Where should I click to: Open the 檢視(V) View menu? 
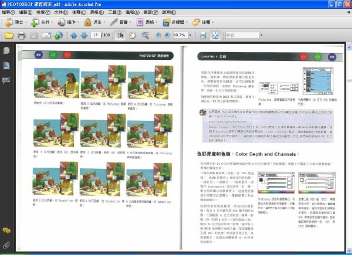[43, 12]
